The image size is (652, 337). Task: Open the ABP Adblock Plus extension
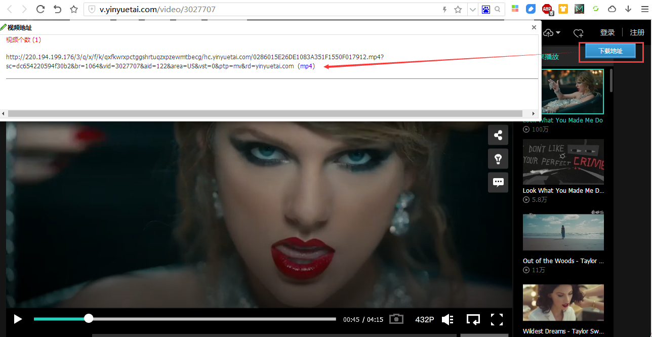pyautogui.click(x=547, y=9)
